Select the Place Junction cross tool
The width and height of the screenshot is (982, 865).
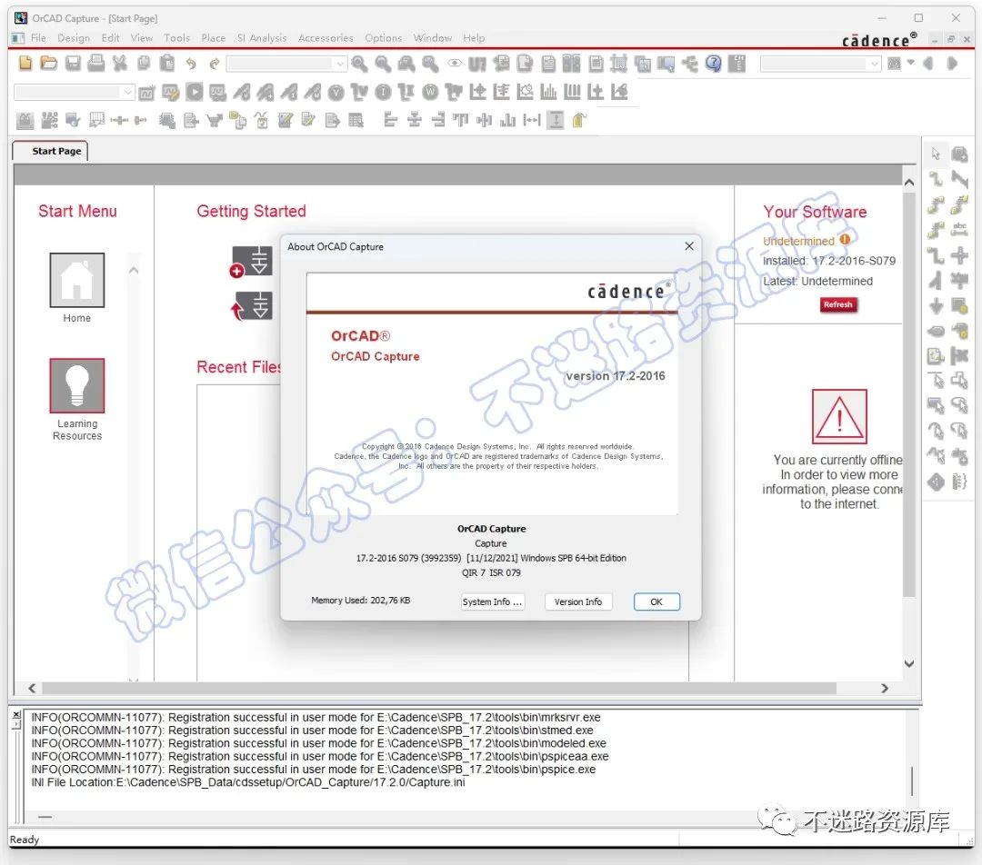(959, 254)
